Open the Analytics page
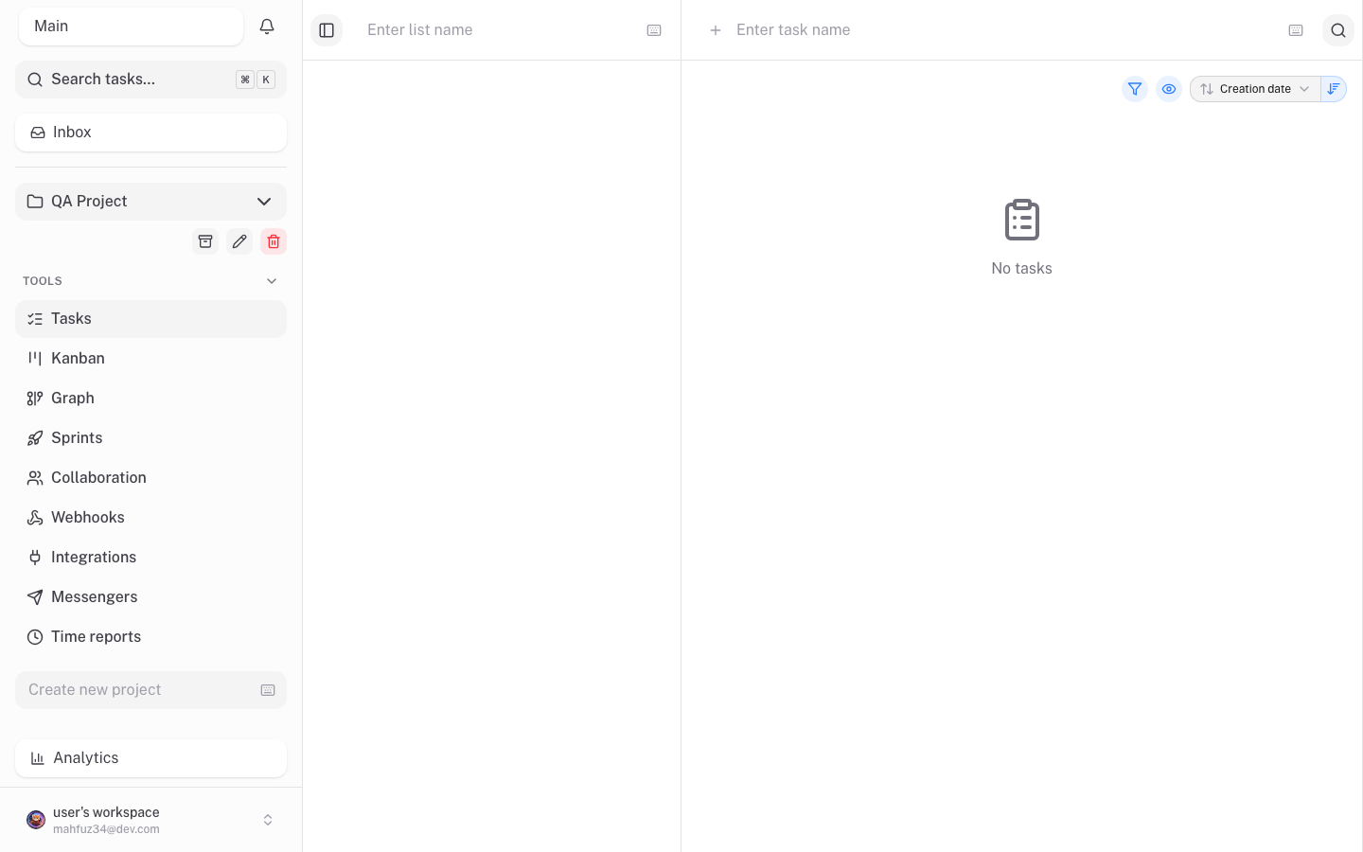Image resolution: width=1363 pixels, height=852 pixels. tap(150, 758)
